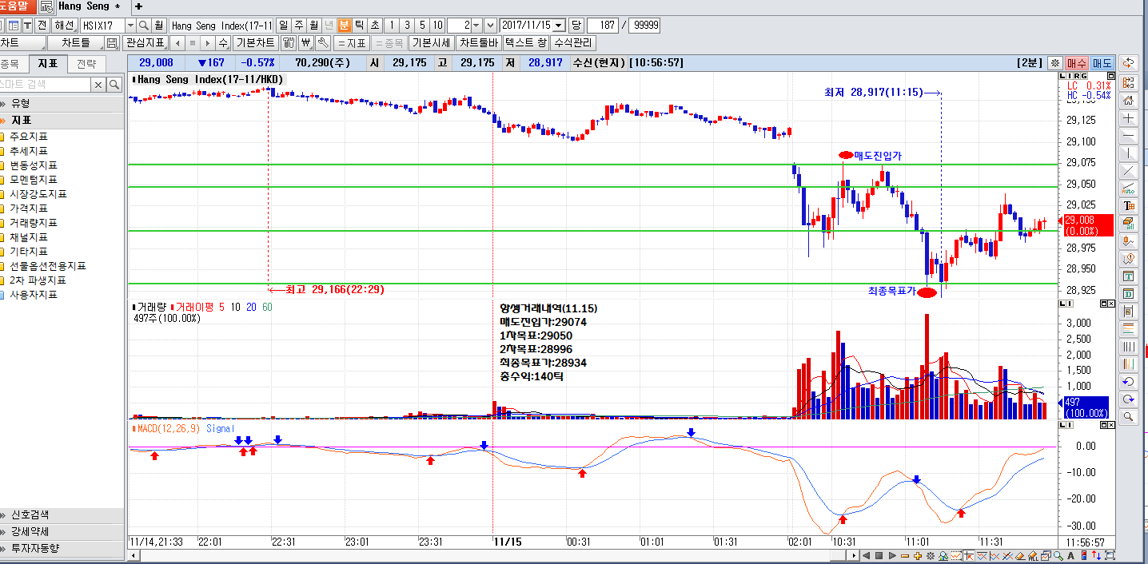Click the 기본시세 button
The height and width of the screenshot is (564, 1148).
(431, 42)
